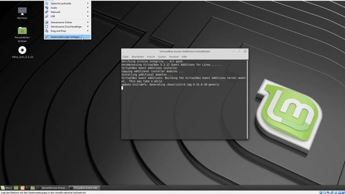Open the Linux Mint Menu button
The height and width of the screenshot is (194, 345).
click(6, 188)
